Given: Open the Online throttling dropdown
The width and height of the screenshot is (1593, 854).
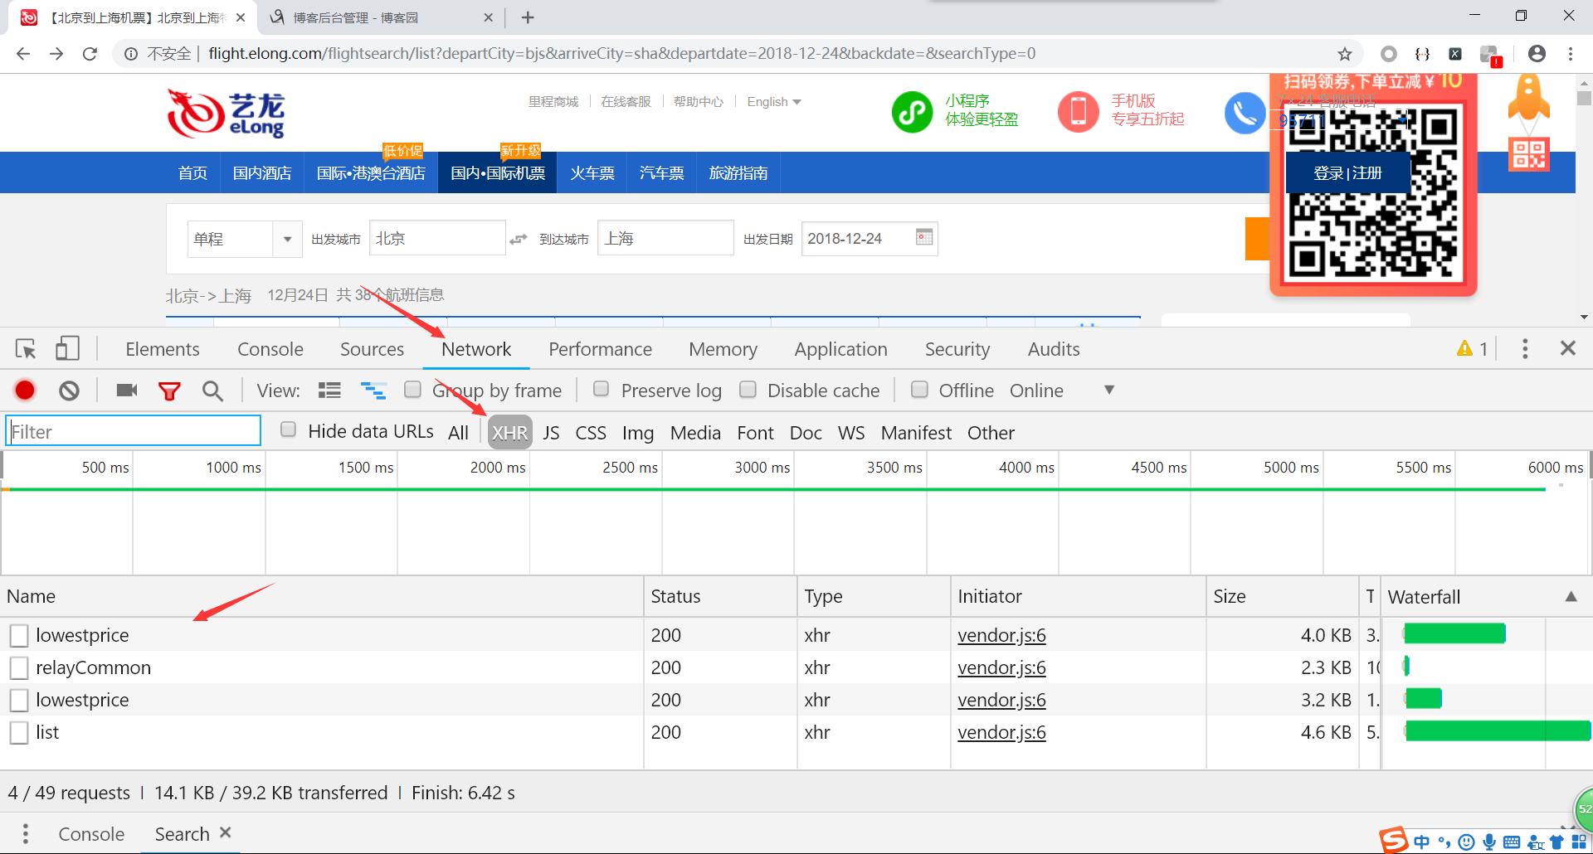Looking at the screenshot, I should (1062, 391).
